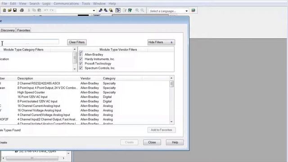This screenshot has height=162, width=288.
Task: Click the Category column header
Action: (109, 78)
